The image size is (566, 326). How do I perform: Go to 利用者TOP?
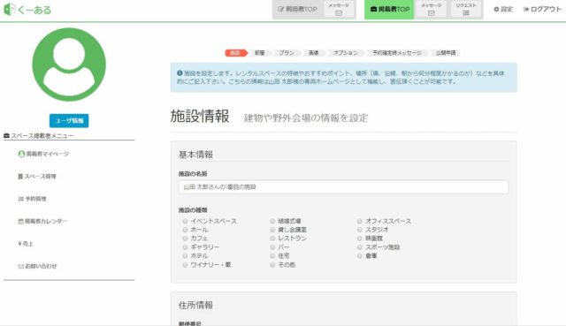click(297, 10)
